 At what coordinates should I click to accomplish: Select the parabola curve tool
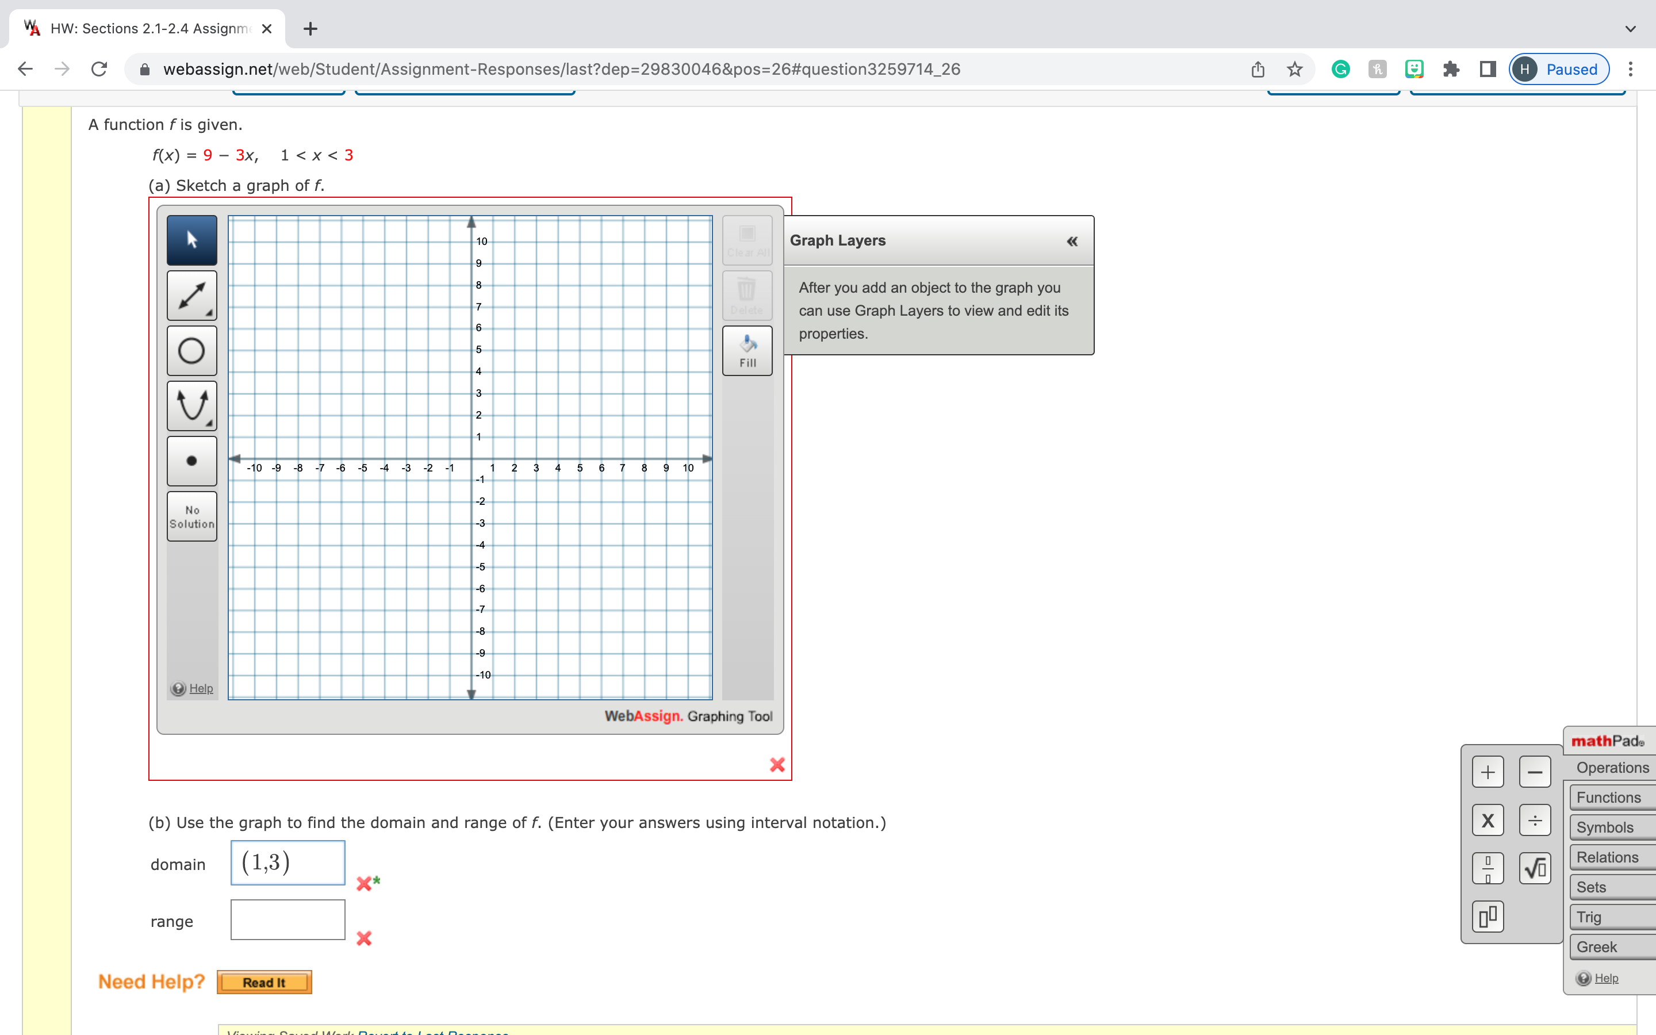191,406
